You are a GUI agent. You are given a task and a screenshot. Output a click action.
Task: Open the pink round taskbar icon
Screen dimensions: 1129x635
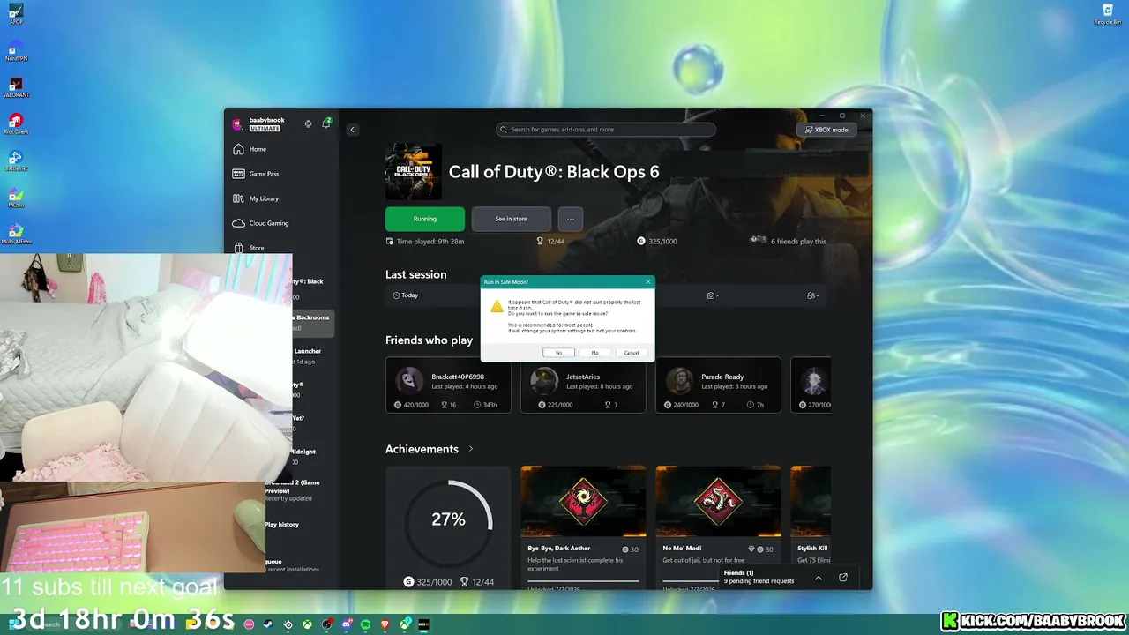tap(249, 624)
